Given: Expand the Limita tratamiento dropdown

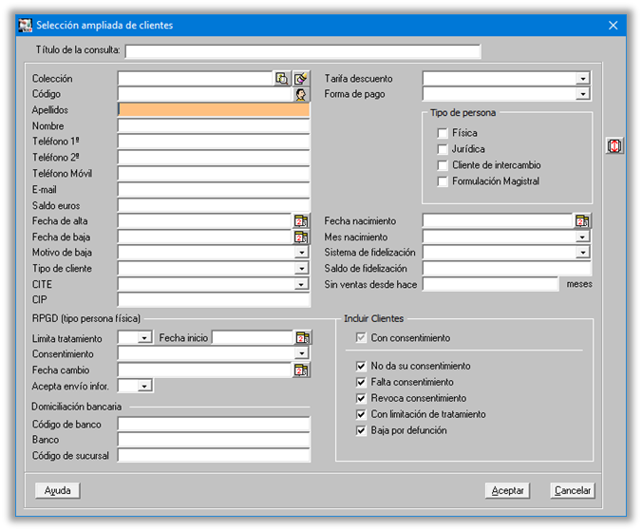Looking at the screenshot, I should 144,338.
